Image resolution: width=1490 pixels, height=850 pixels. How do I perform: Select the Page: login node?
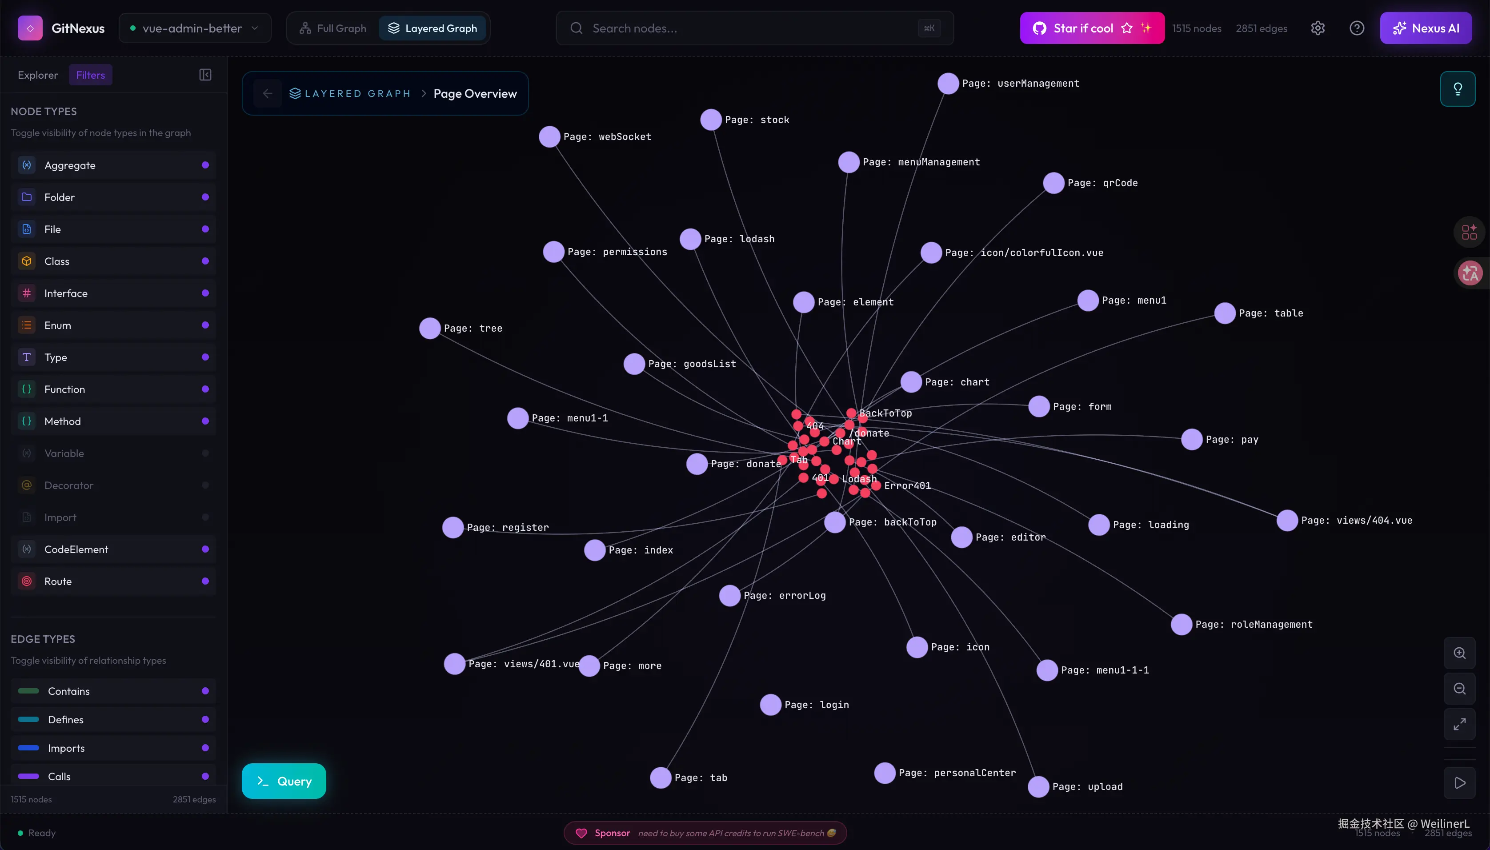pos(770,705)
